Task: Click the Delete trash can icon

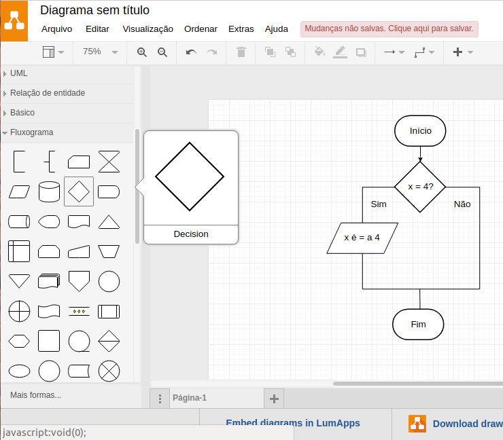Action: coord(241,52)
